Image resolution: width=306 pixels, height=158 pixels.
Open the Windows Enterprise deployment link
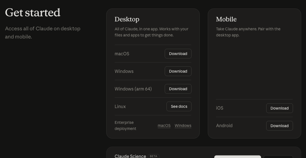click(x=183, y=125)
